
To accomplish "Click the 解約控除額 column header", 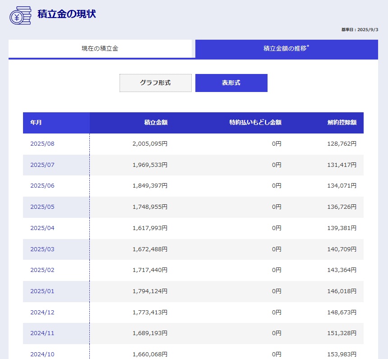I will click(342, 123).
